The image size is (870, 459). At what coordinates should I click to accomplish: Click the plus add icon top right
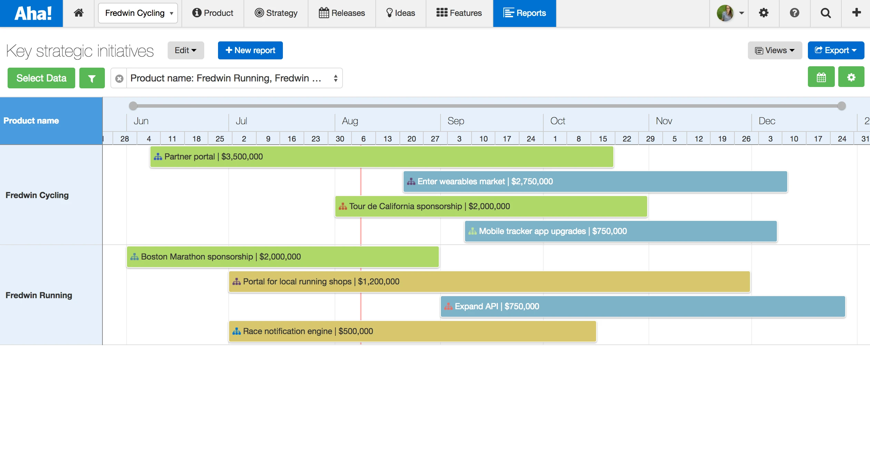[856, 13]
